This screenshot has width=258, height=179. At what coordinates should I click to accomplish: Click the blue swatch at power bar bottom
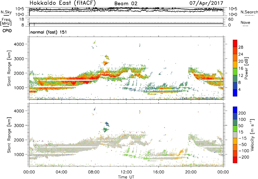(x=235, y=93)
